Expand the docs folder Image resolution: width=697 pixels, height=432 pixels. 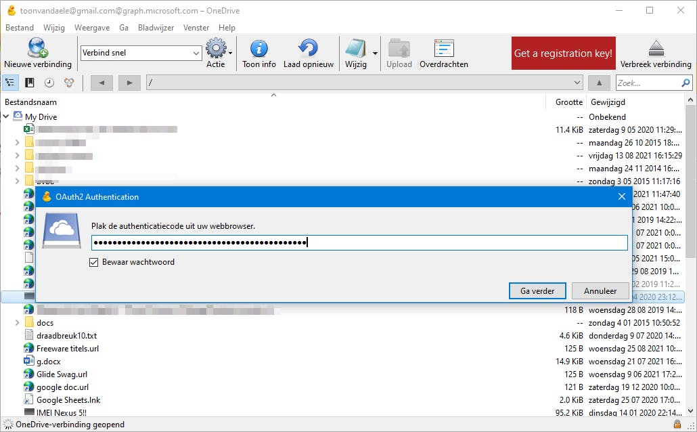(x=17, y=322)
